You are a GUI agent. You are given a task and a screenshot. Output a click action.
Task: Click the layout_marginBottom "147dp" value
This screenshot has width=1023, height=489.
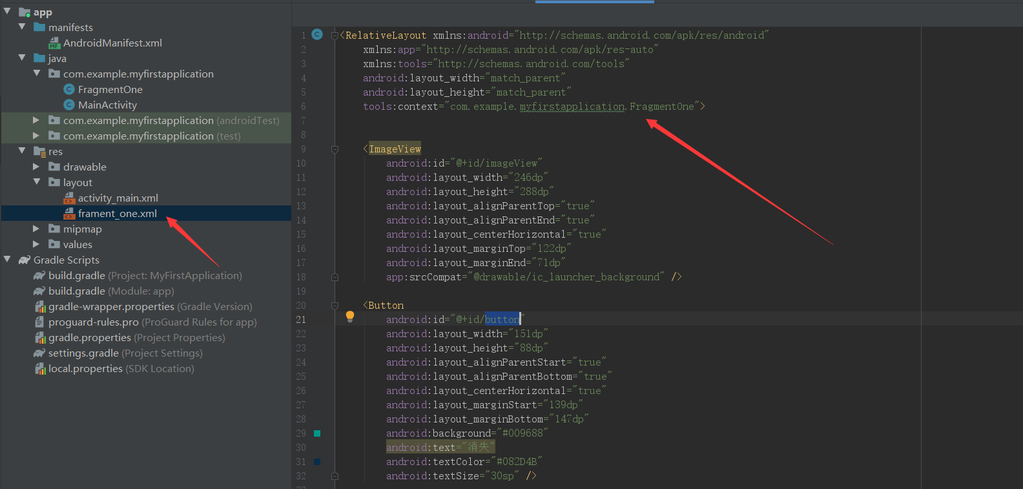[x=569, y=419]
